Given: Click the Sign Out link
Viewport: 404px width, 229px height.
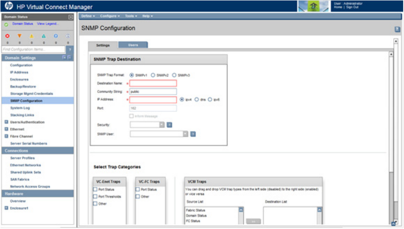Looking at the screenshot, I should pos(352,7).
